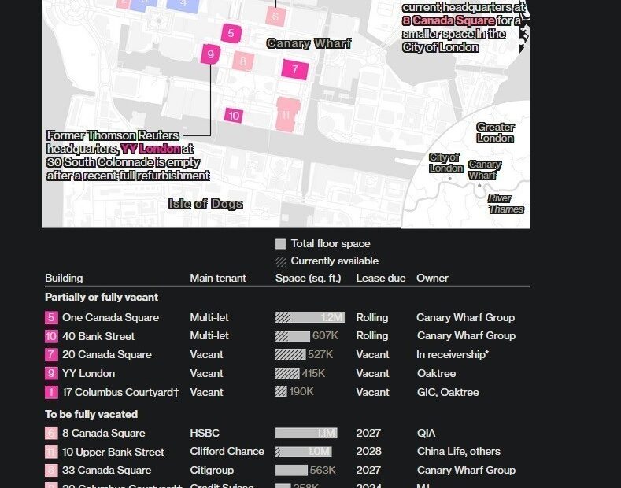This screenshot has width=621, height=488.
Task: Click the Lease due column header
Action: (x=381, y=278)
